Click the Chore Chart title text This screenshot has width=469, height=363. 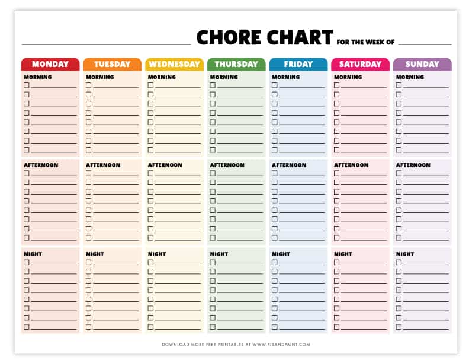tap(265, 37)
